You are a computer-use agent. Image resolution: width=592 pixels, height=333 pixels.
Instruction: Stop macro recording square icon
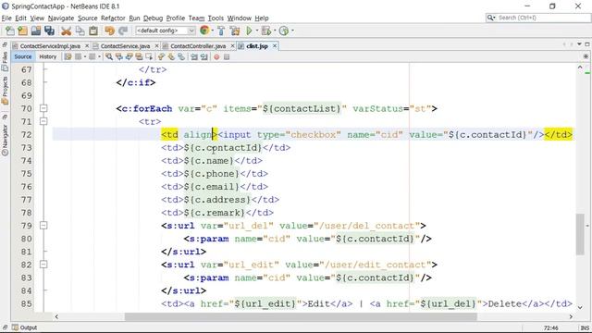point(227,57)
